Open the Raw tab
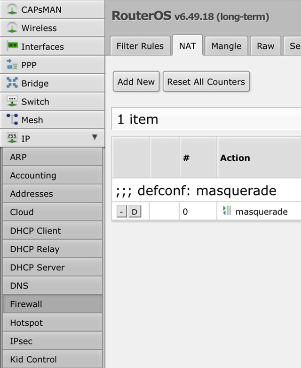This screenshot has height=368, width=301. coord(265,46)
